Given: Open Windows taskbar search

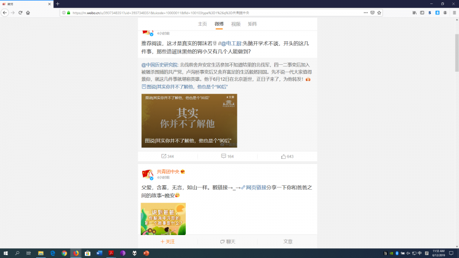Looking at the screenshot, I should pos(17,253).
